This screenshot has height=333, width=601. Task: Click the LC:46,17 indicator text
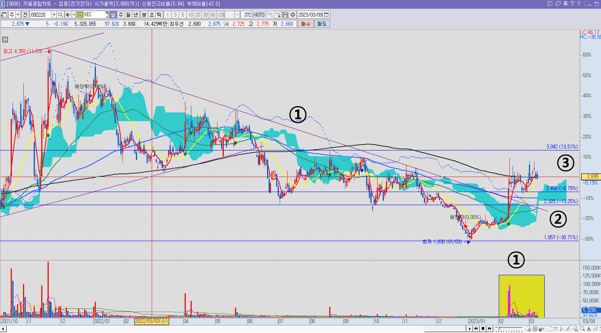click(590, 32)
